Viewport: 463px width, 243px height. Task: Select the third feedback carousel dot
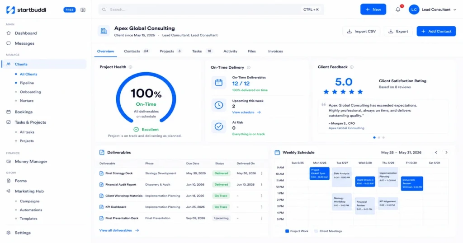pyautogui.click(x=383, y=137)
